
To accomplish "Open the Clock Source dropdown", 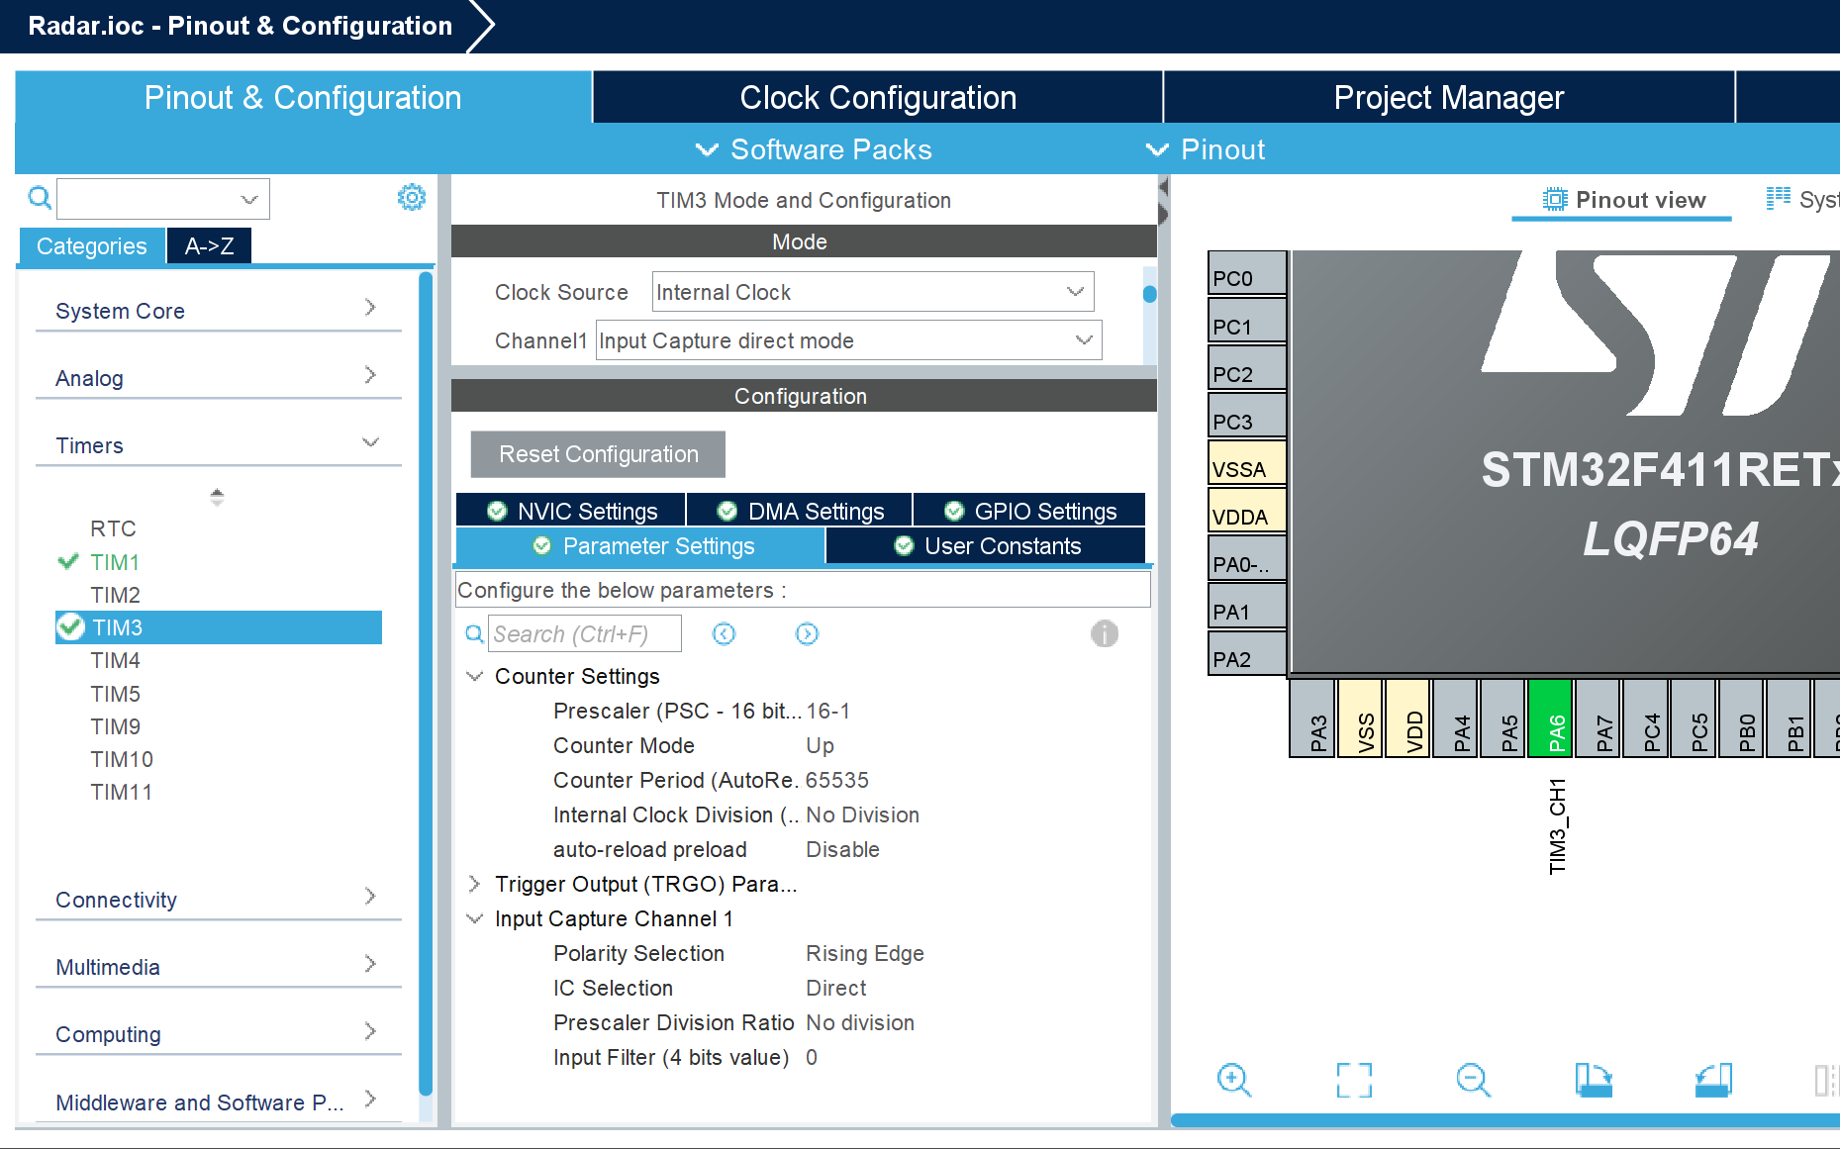I will coord(1075,292).
